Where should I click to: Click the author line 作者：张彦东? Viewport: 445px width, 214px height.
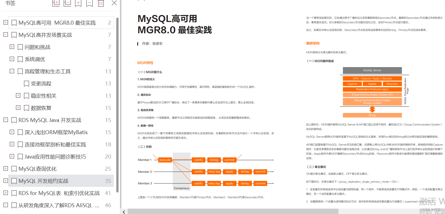pos(152,44)
